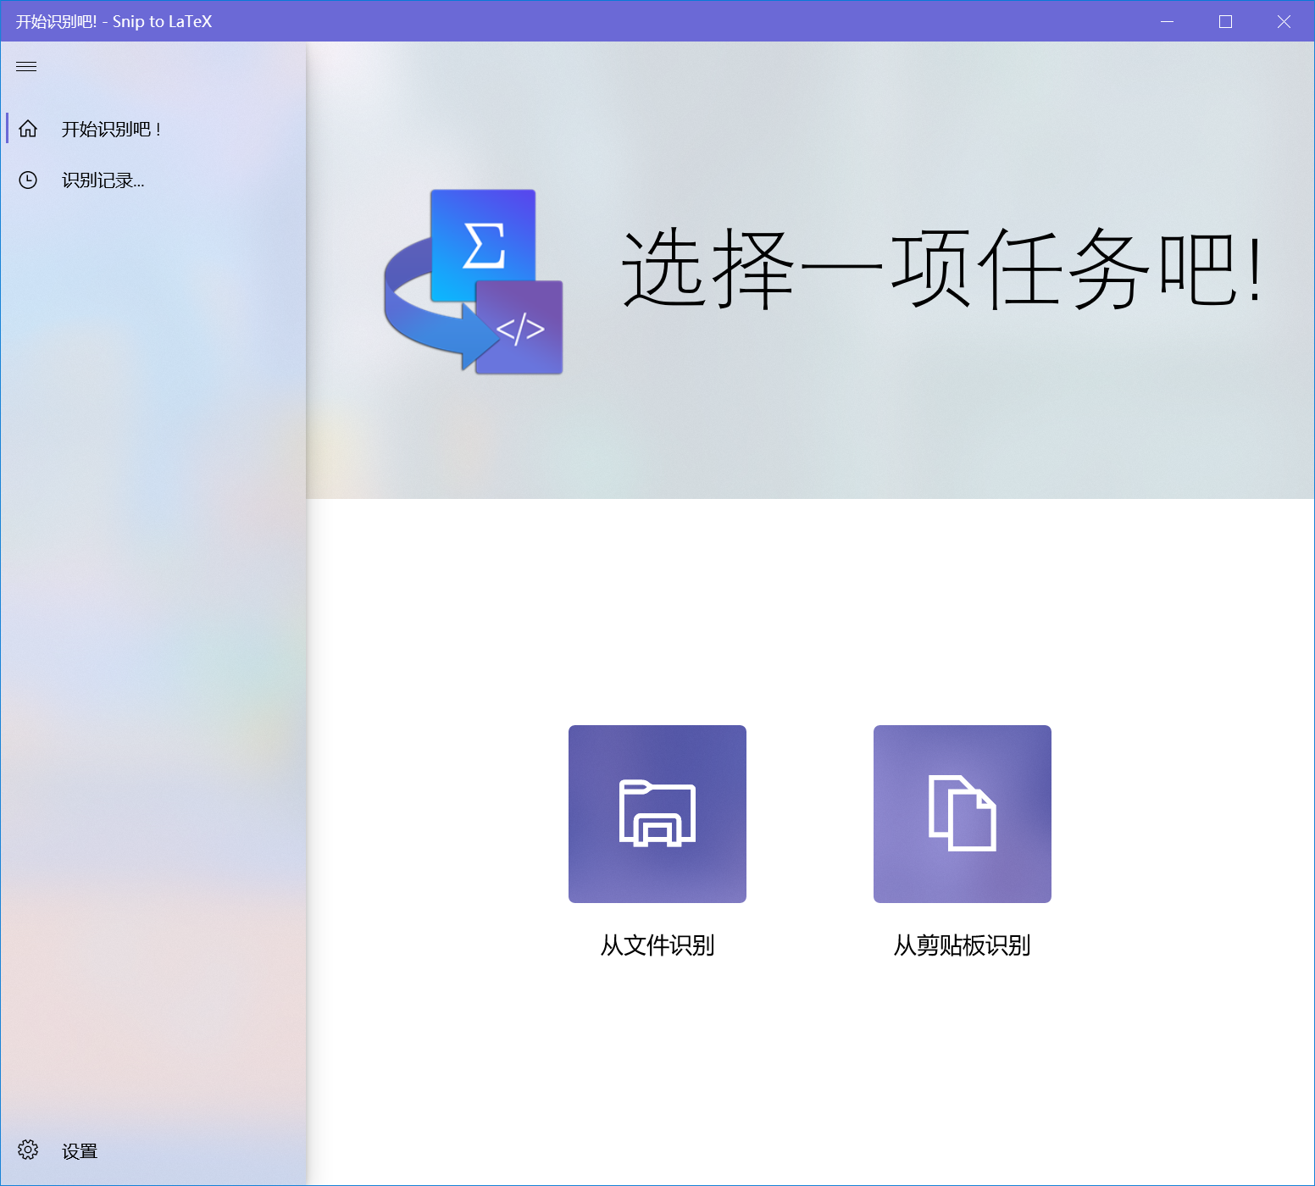
Task: Click the Snip to LaTeX app logo
Action: (474, 281)
